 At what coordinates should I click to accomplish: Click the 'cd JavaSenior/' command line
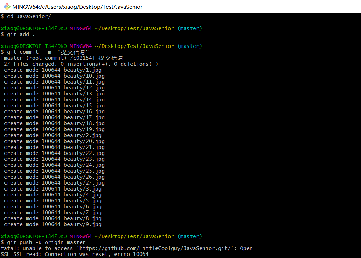[x=26, y=16]
